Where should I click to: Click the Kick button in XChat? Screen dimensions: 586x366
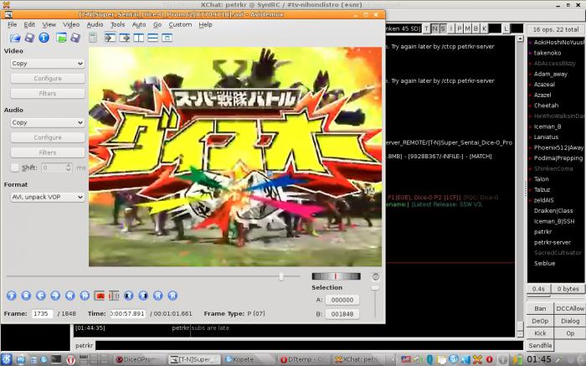point(540,333)
